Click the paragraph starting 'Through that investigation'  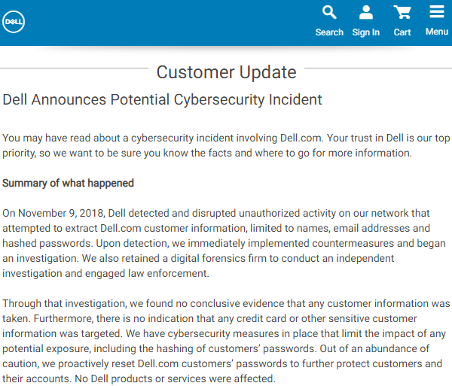(x=226, y=341)
